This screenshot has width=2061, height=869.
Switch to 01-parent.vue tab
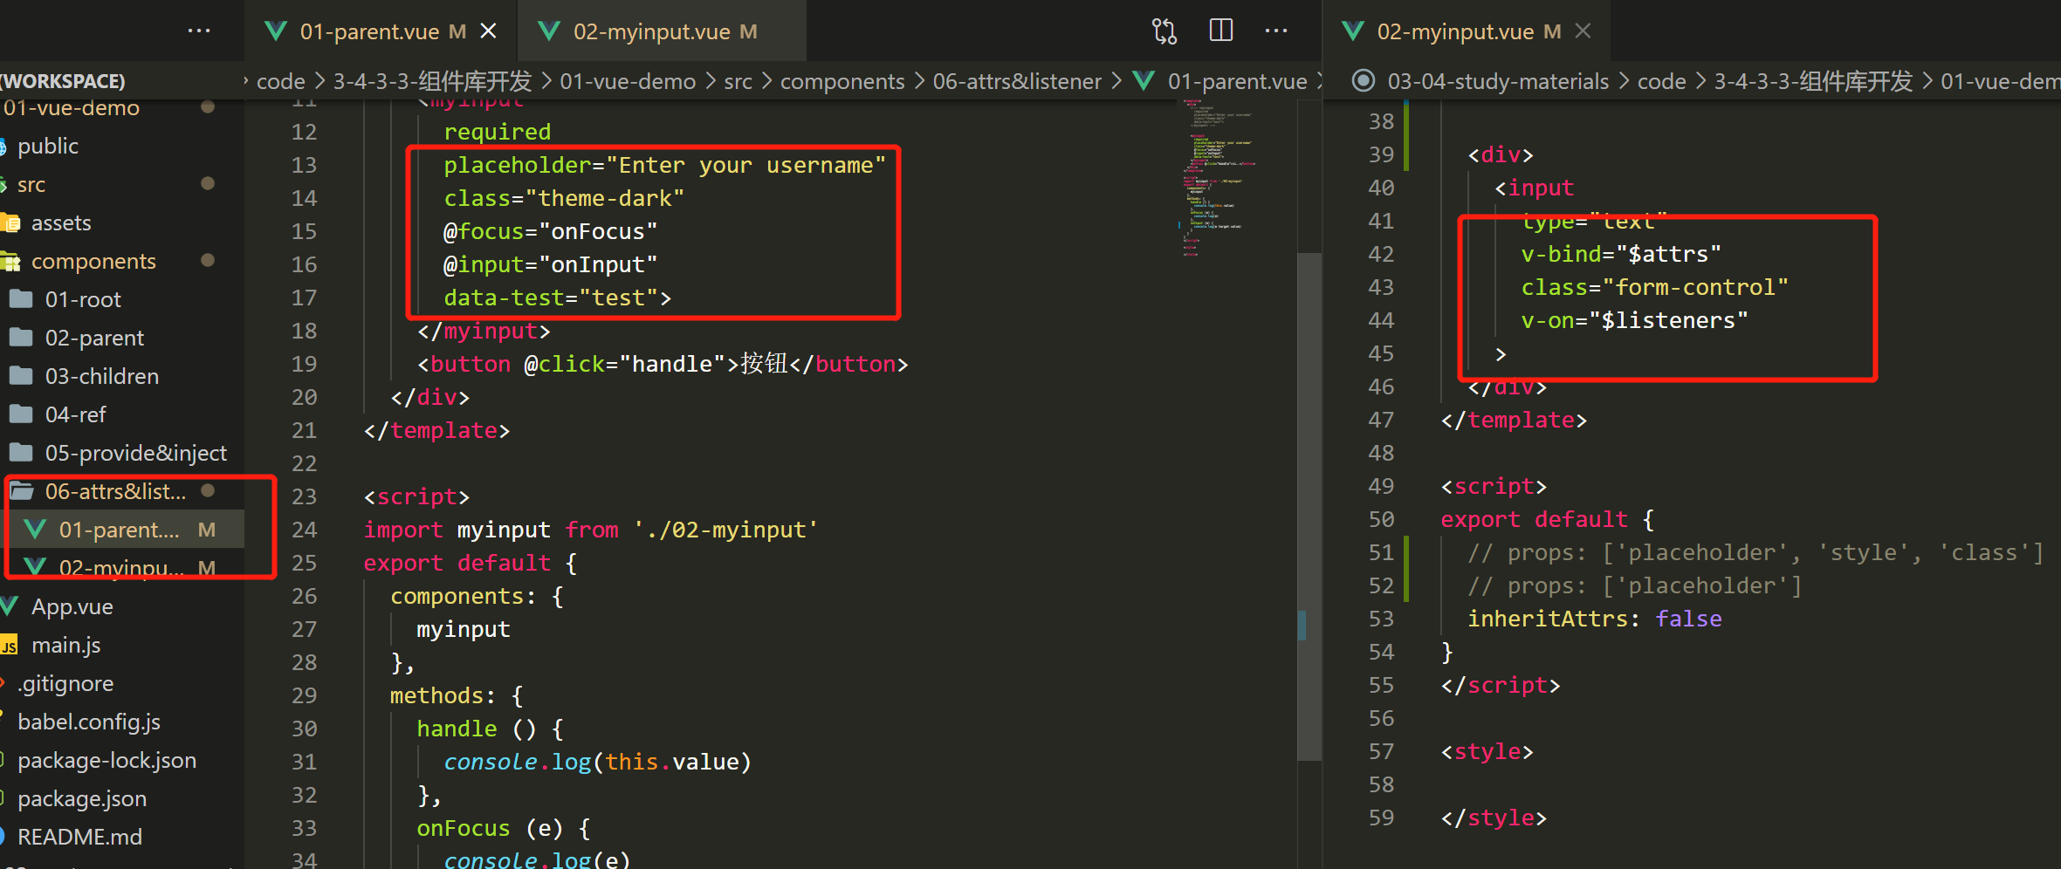[381, 31]
